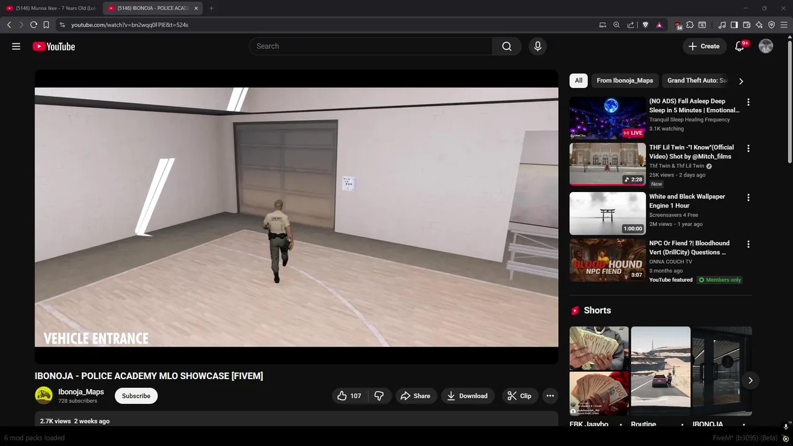Go forward in browser history
Viewport: 793px width, 446px height.
click(x=21, y=25)
